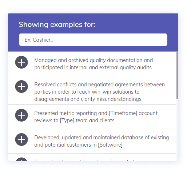This screenshot has height=172, width=187.
Task: Click the scrollbar track below the thumb
Action: [177, 130]
